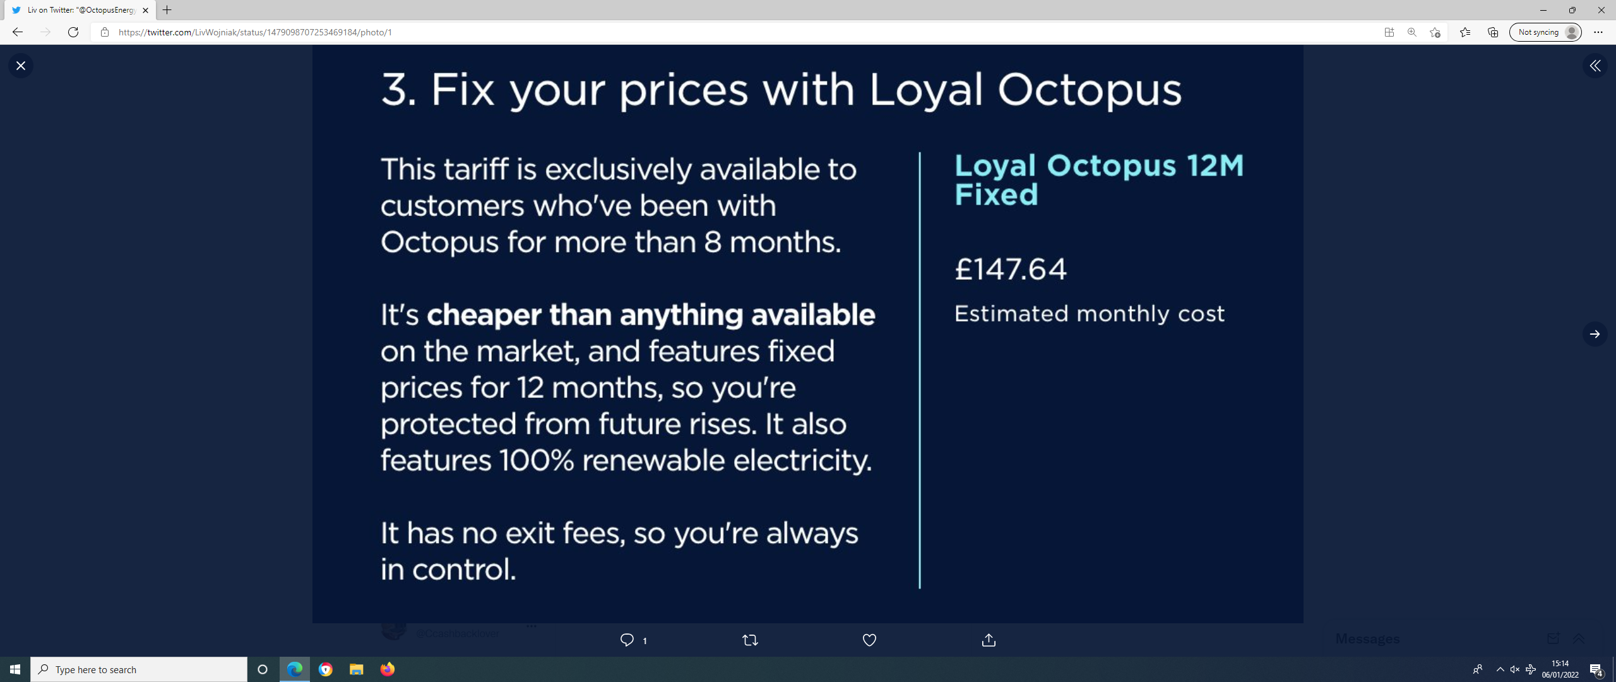Toggle the muted volume icon in system tray

click(1515, 669)
